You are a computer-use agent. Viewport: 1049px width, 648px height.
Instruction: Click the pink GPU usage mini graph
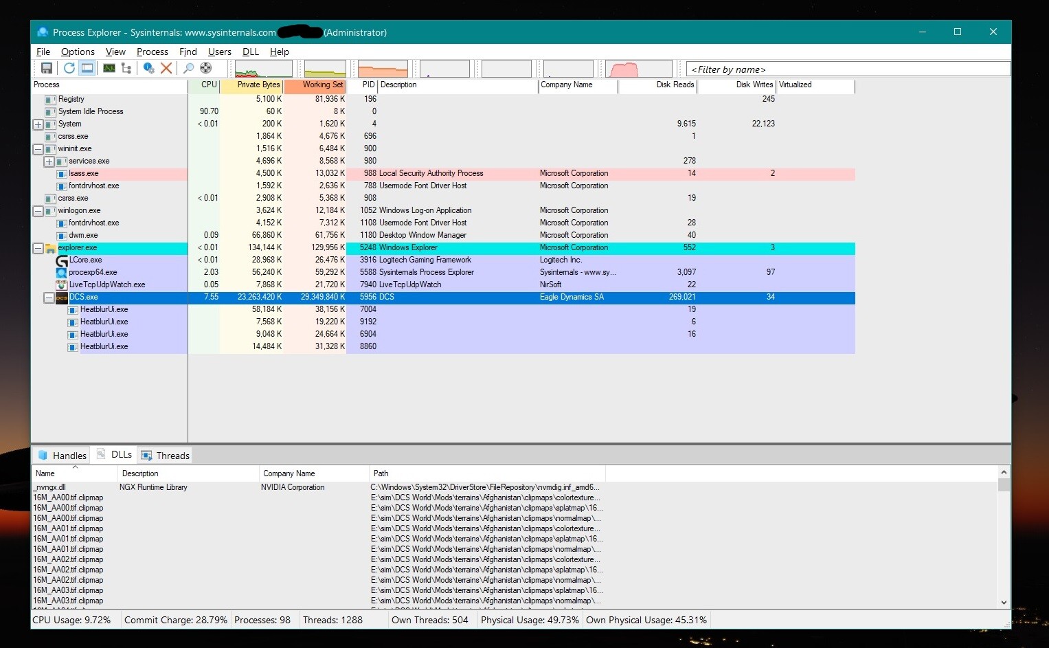tap(638, 69)
